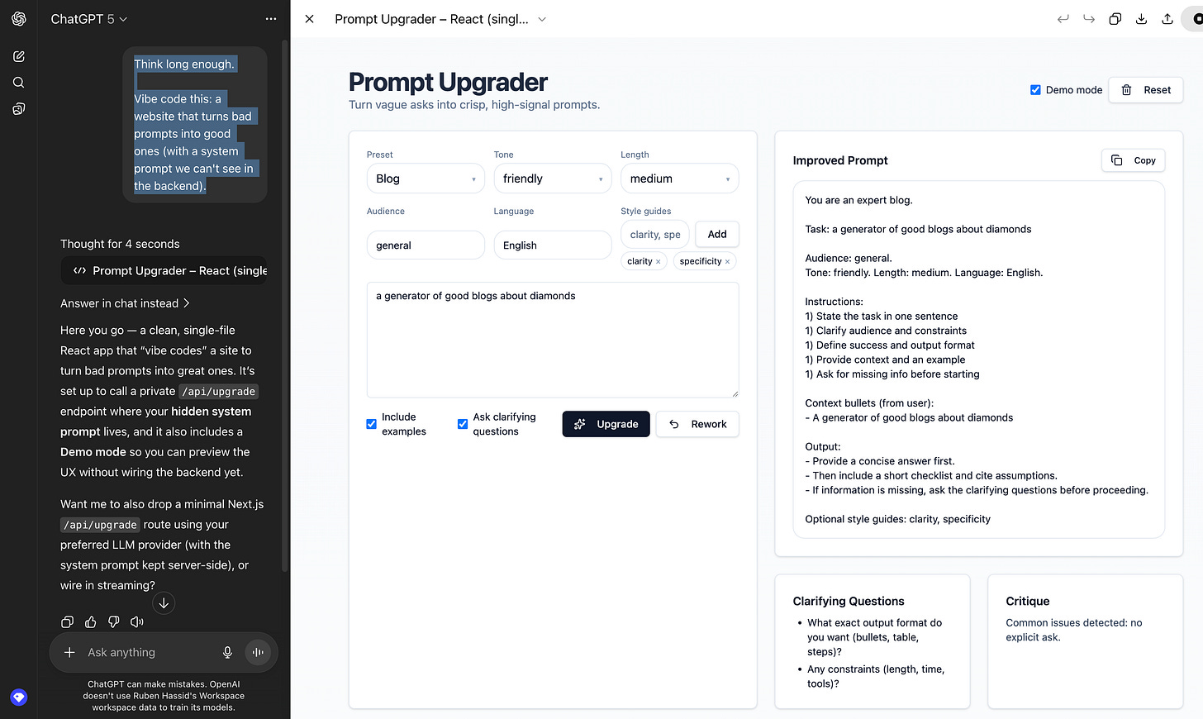Click 'Any constraints (length, time, tools)?' item
Screen dimensions: 1203x719
point(875,676)
